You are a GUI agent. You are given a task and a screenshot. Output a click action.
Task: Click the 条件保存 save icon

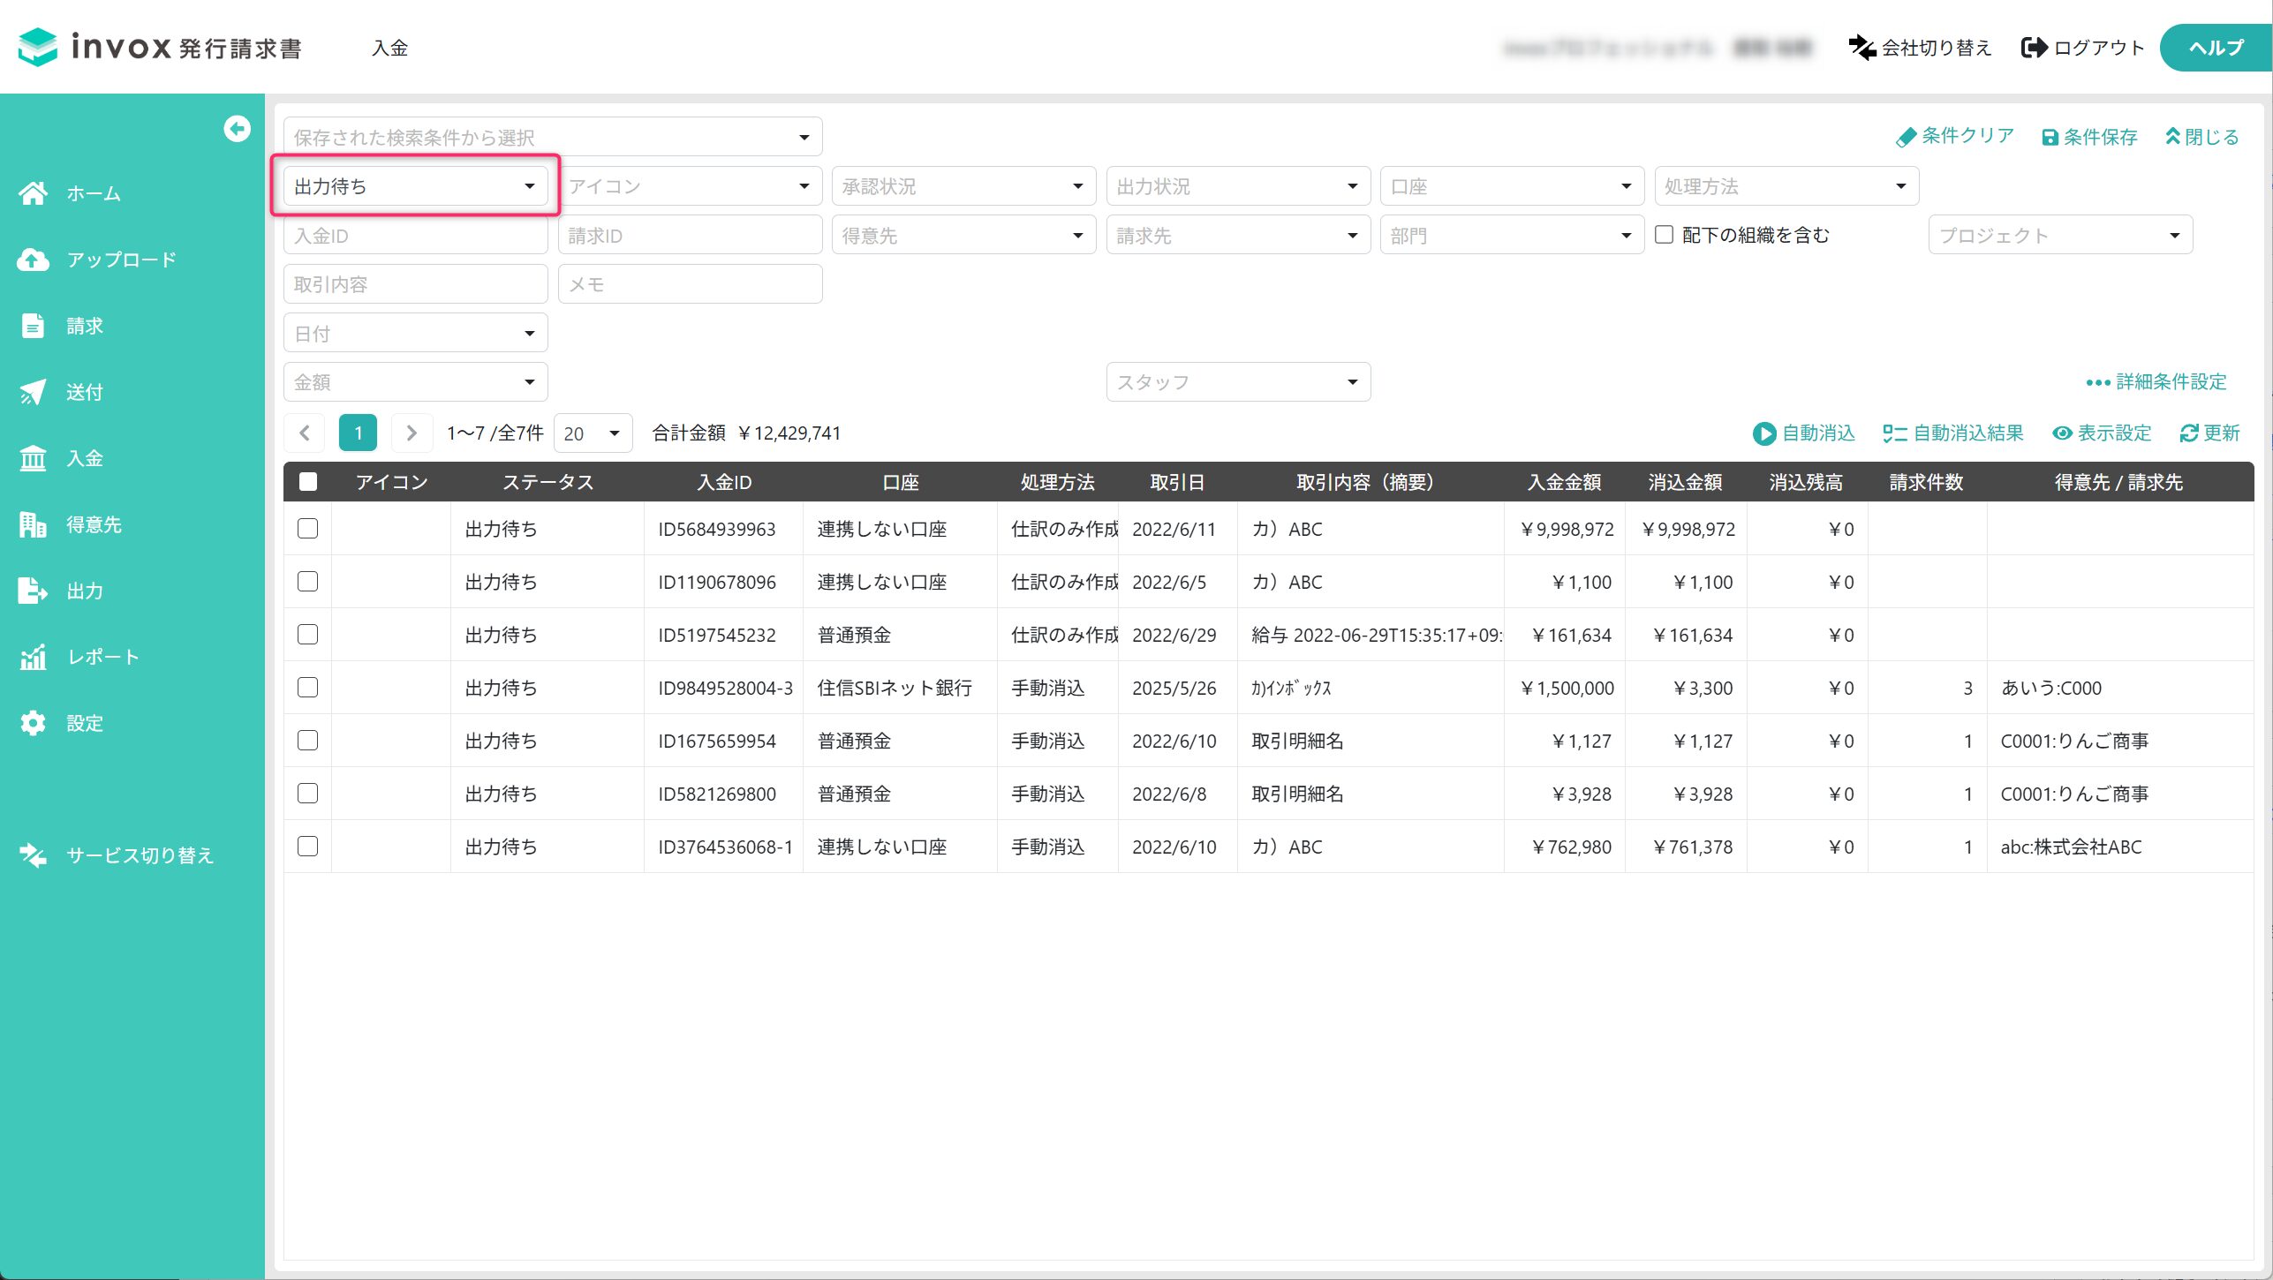click(x=2050, y=137)
